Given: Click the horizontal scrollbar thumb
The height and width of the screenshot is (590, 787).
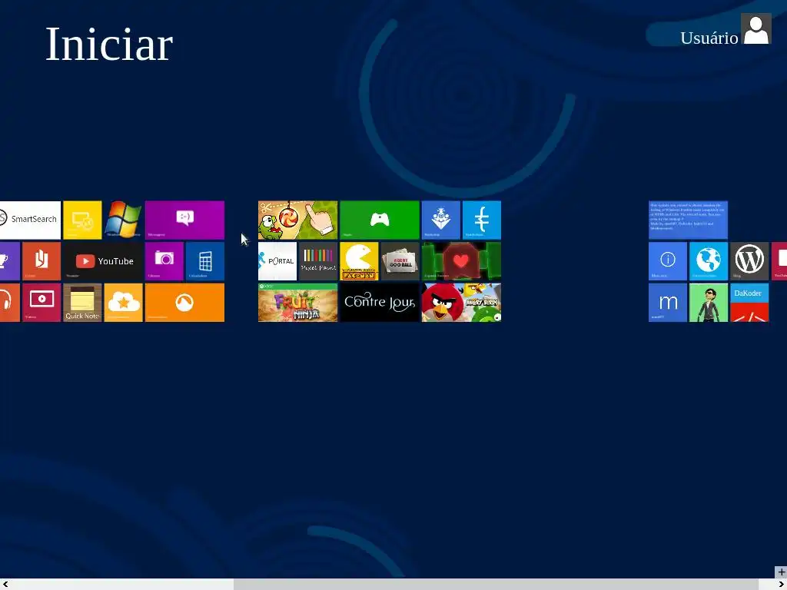Looking at the screenshot, I should (496, 584).
